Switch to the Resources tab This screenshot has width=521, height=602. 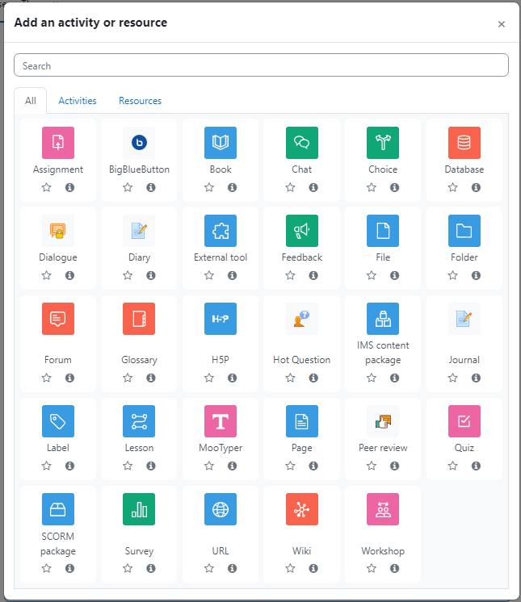click(x=141, y=101)
